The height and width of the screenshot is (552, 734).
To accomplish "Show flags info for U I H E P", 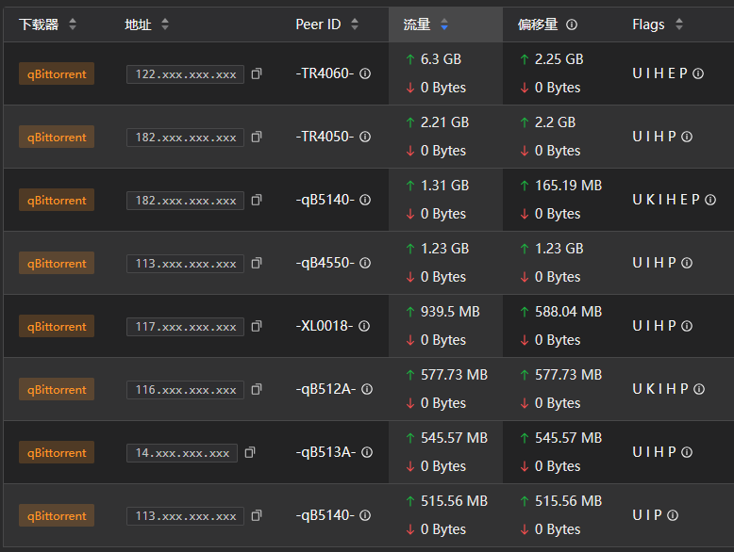I will click(698, 73).
